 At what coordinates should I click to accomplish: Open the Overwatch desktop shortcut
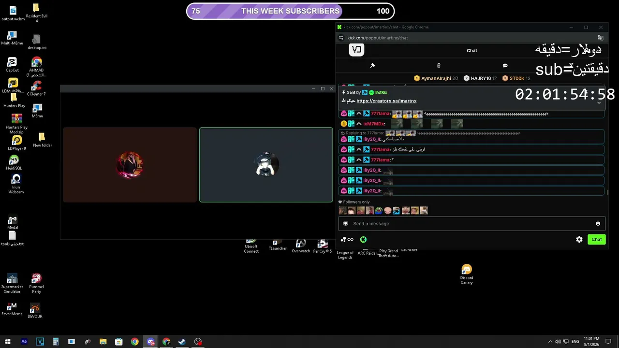[x=301, y=246]
